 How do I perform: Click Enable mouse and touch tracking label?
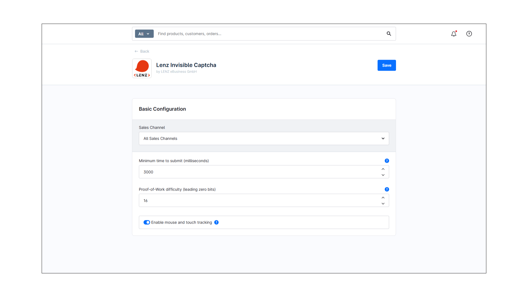(x=182, y=222)
